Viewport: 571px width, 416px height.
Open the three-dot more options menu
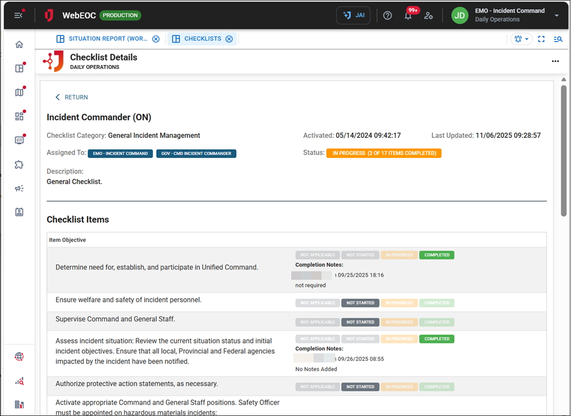555,62
